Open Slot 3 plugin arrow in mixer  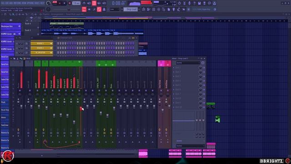click(174, 77)
